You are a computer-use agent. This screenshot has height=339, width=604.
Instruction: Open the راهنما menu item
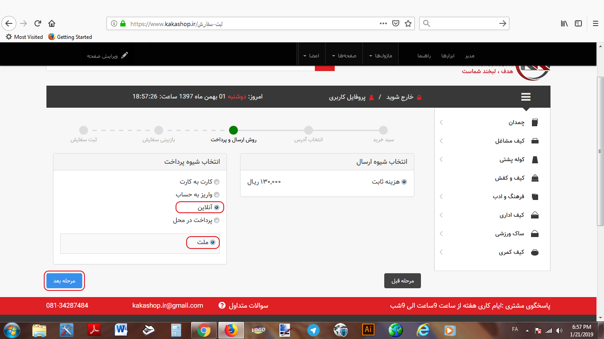pyautogui.click(x=424, y=56)
